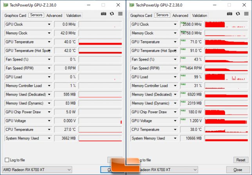252x175 pixels.
Task: Click 180.0 W power draw value in right window
Action: (191, 112)
